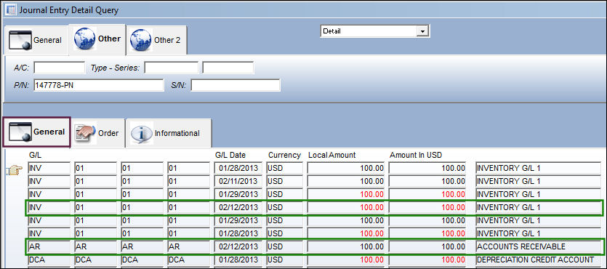This screenshot has height=269, width=607.
Task: Click the info bubble icon on Informational tab
Action: 141,134
